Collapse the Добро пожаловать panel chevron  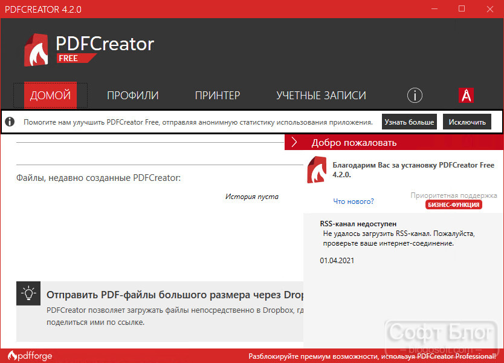coord(294,142)
